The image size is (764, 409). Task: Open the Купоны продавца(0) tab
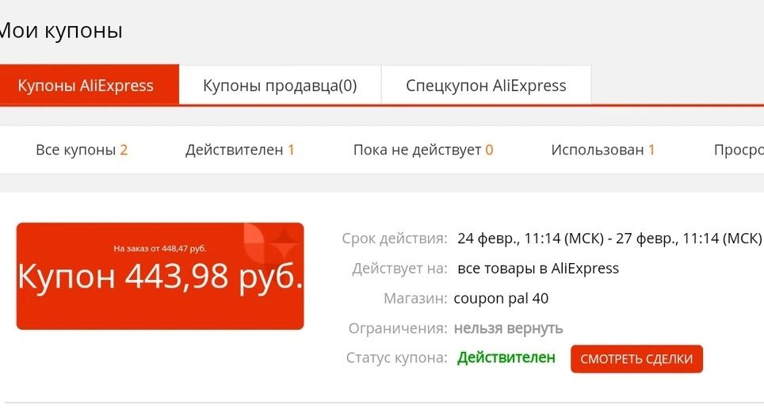[x=280, y=86]
